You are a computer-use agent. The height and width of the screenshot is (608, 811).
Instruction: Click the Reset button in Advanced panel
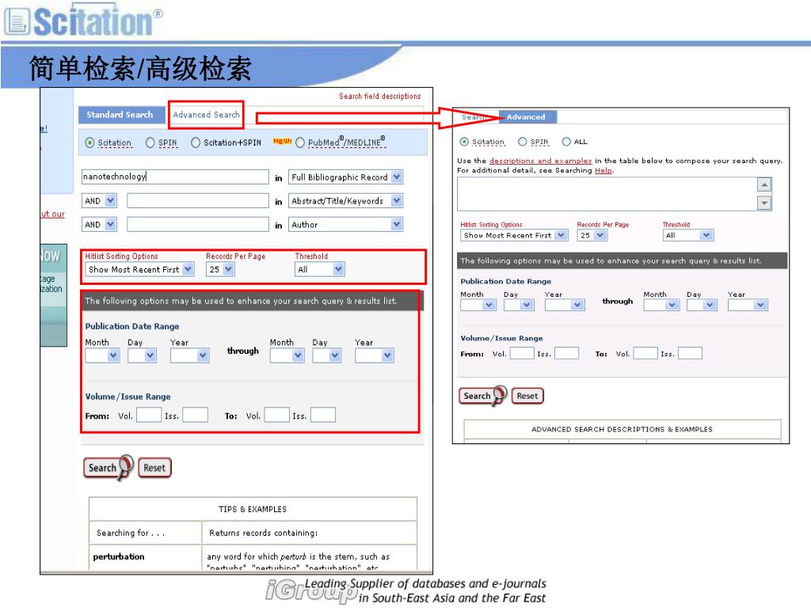(527, 396)
